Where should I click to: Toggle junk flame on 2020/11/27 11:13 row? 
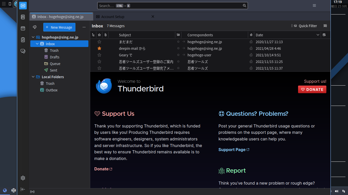pos(251,42)
